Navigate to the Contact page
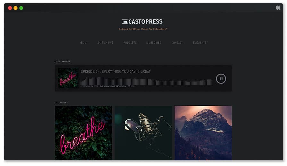Image resolution: width=287 pixels, height=166 pixels. click(177, 43)
